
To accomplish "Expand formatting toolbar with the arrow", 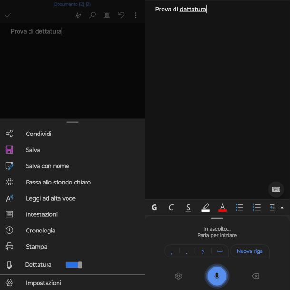I will tap(282, 208).
